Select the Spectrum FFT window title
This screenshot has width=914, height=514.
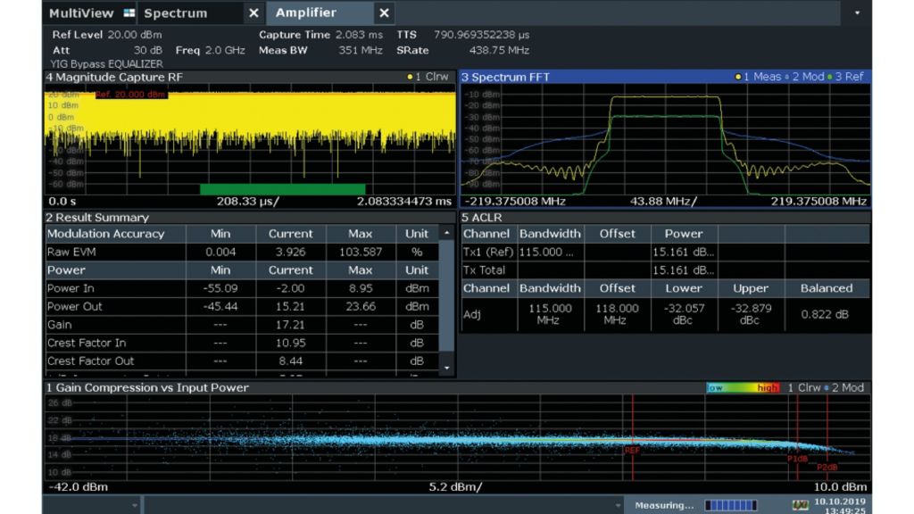coord(505,77)
